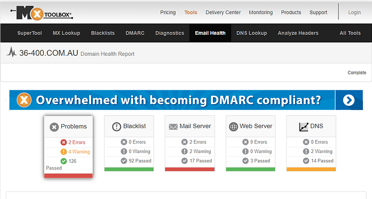The image size is (372, 199).
Task: Open the DNS Lookup tab
Action: coord(251,33)
